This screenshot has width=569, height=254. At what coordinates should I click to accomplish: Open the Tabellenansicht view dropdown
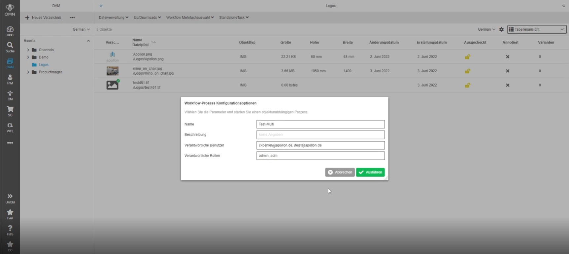pyautogui.click(x=537, y=29)
